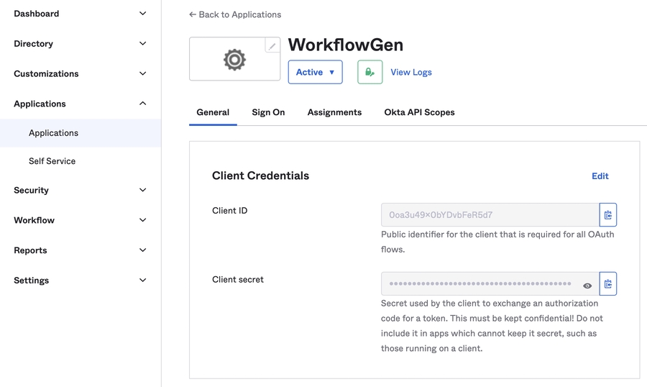Open View Logs link
This screenshot has height=387, width=647.
click(x=411, y=72)
